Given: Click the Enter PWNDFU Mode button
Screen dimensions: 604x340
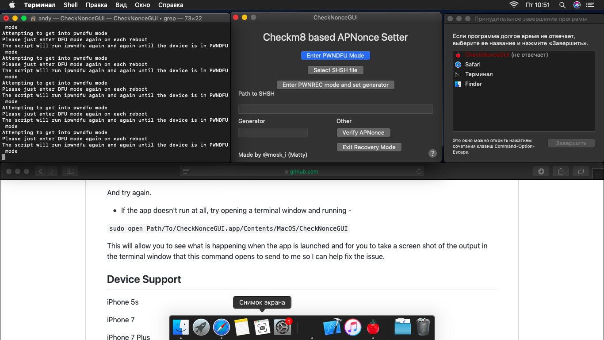Looking at the screenshot, I should pos(335,55).
